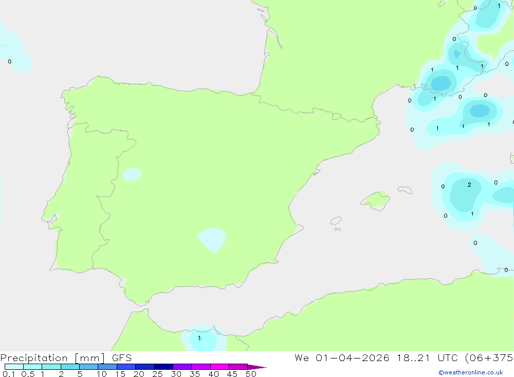Click the legend label "40"
Screen dimensions: 514x377
214,374
